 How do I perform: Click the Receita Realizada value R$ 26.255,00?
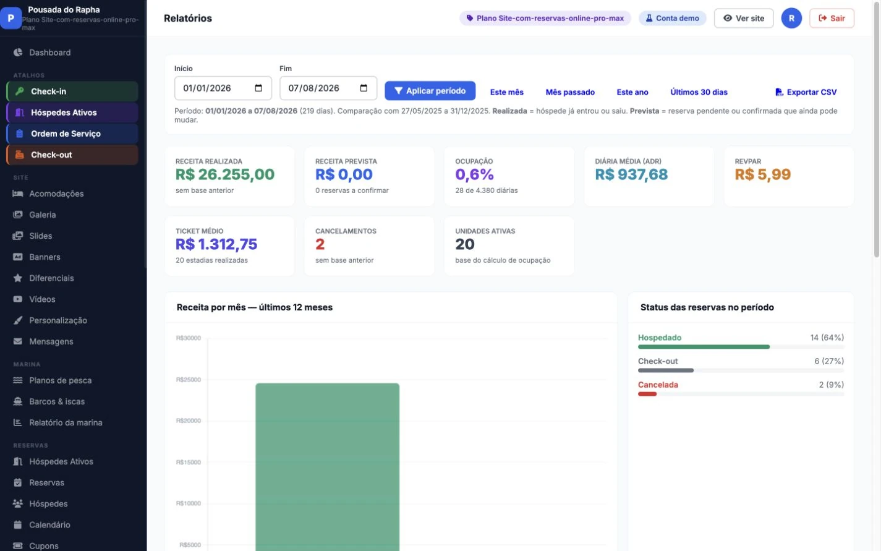point(225,174)
